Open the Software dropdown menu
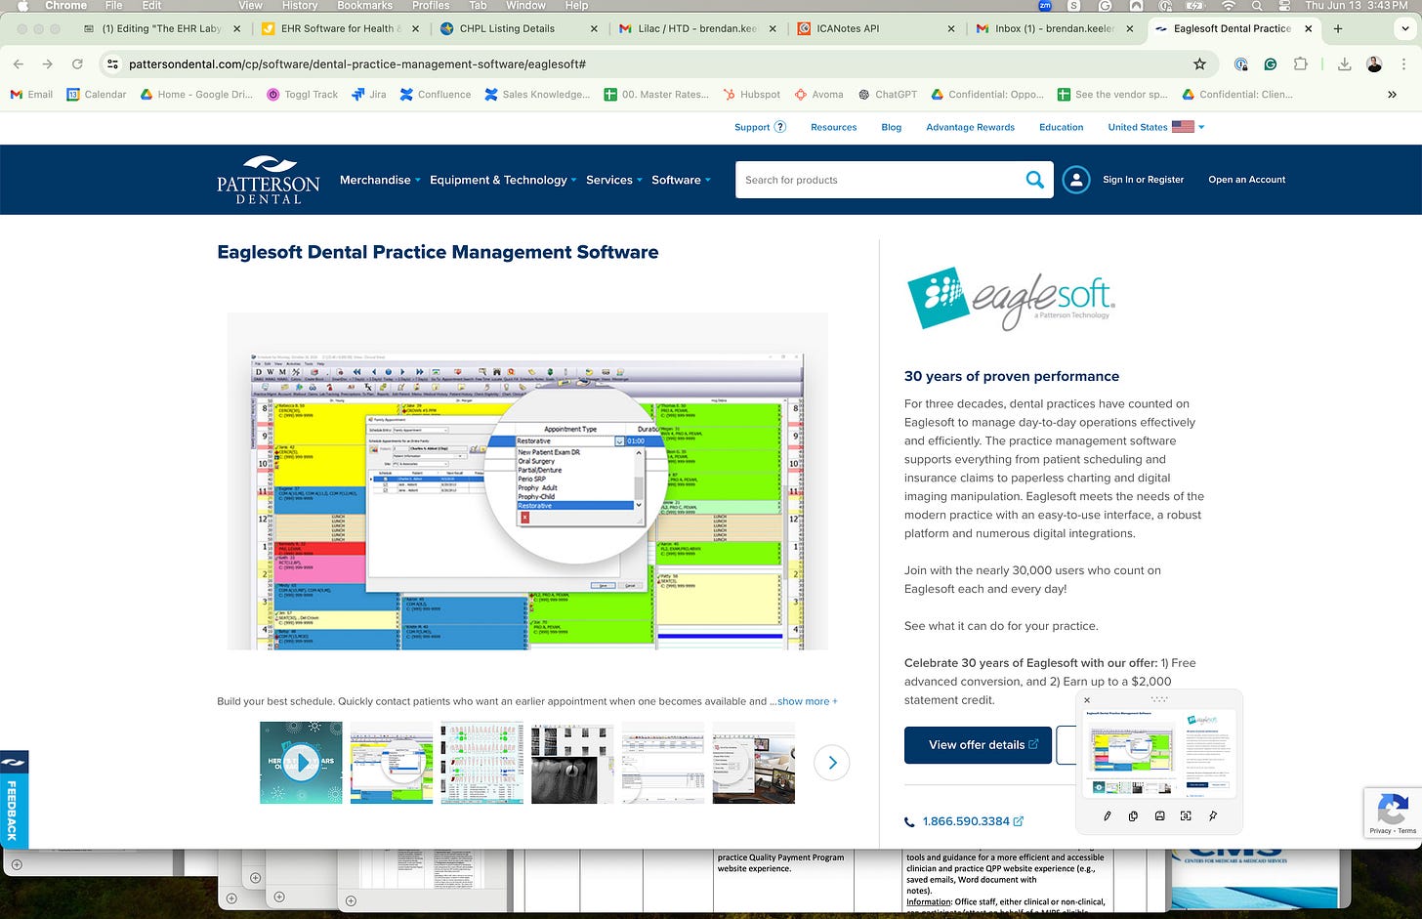Image resolution: width=1422 pixels, height=919 pixels. (681, 180)
